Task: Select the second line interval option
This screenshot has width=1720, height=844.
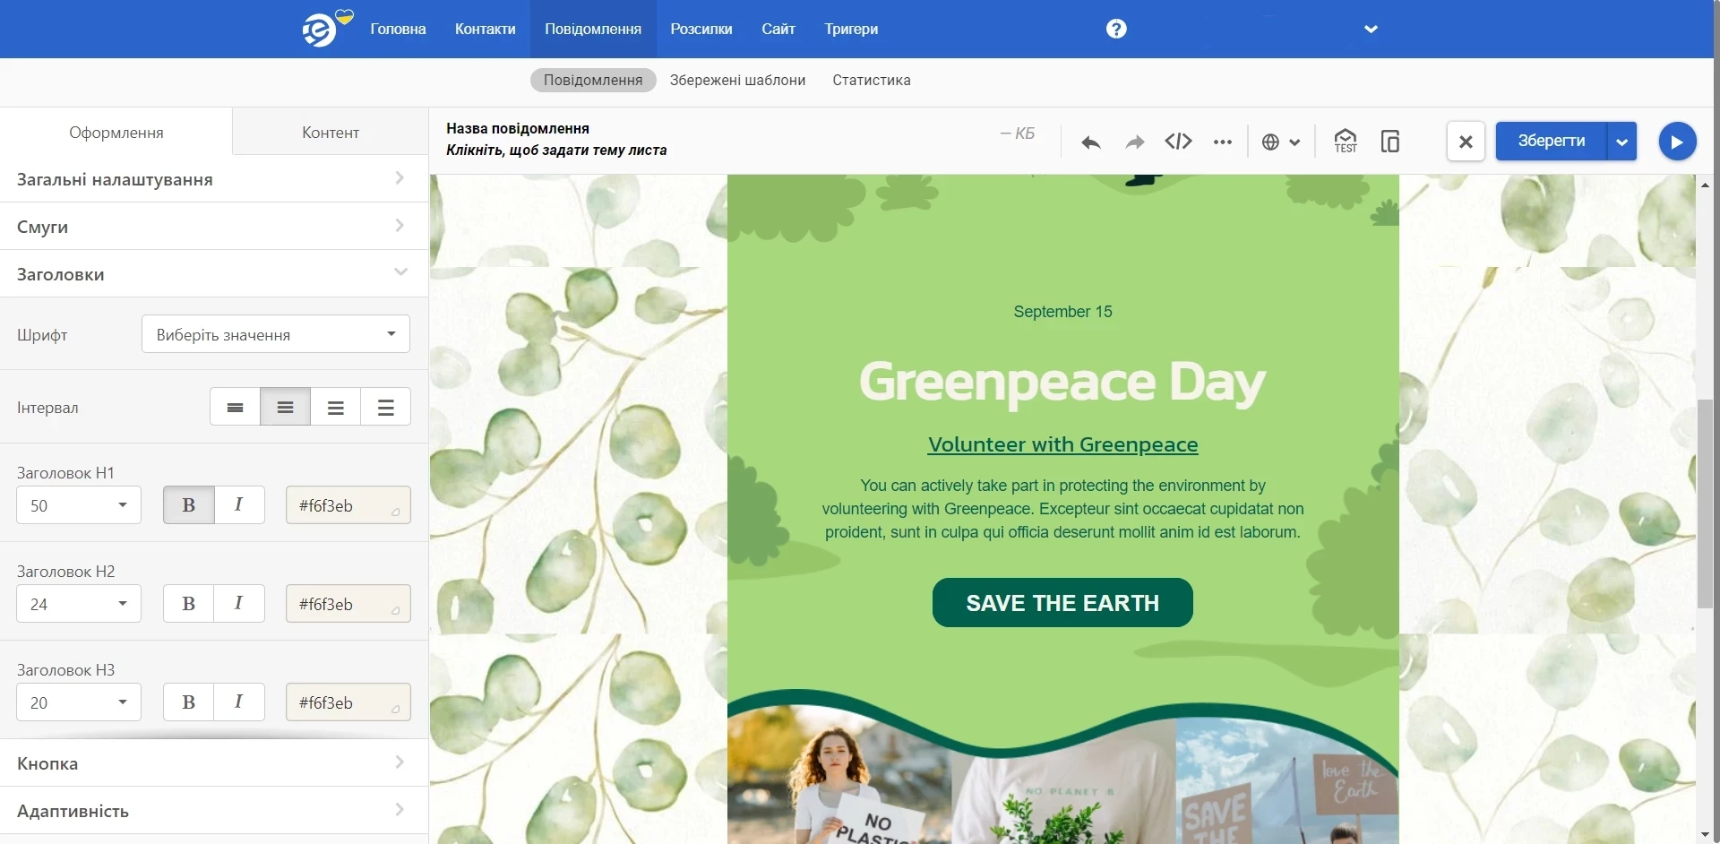Action: (285, 407)
